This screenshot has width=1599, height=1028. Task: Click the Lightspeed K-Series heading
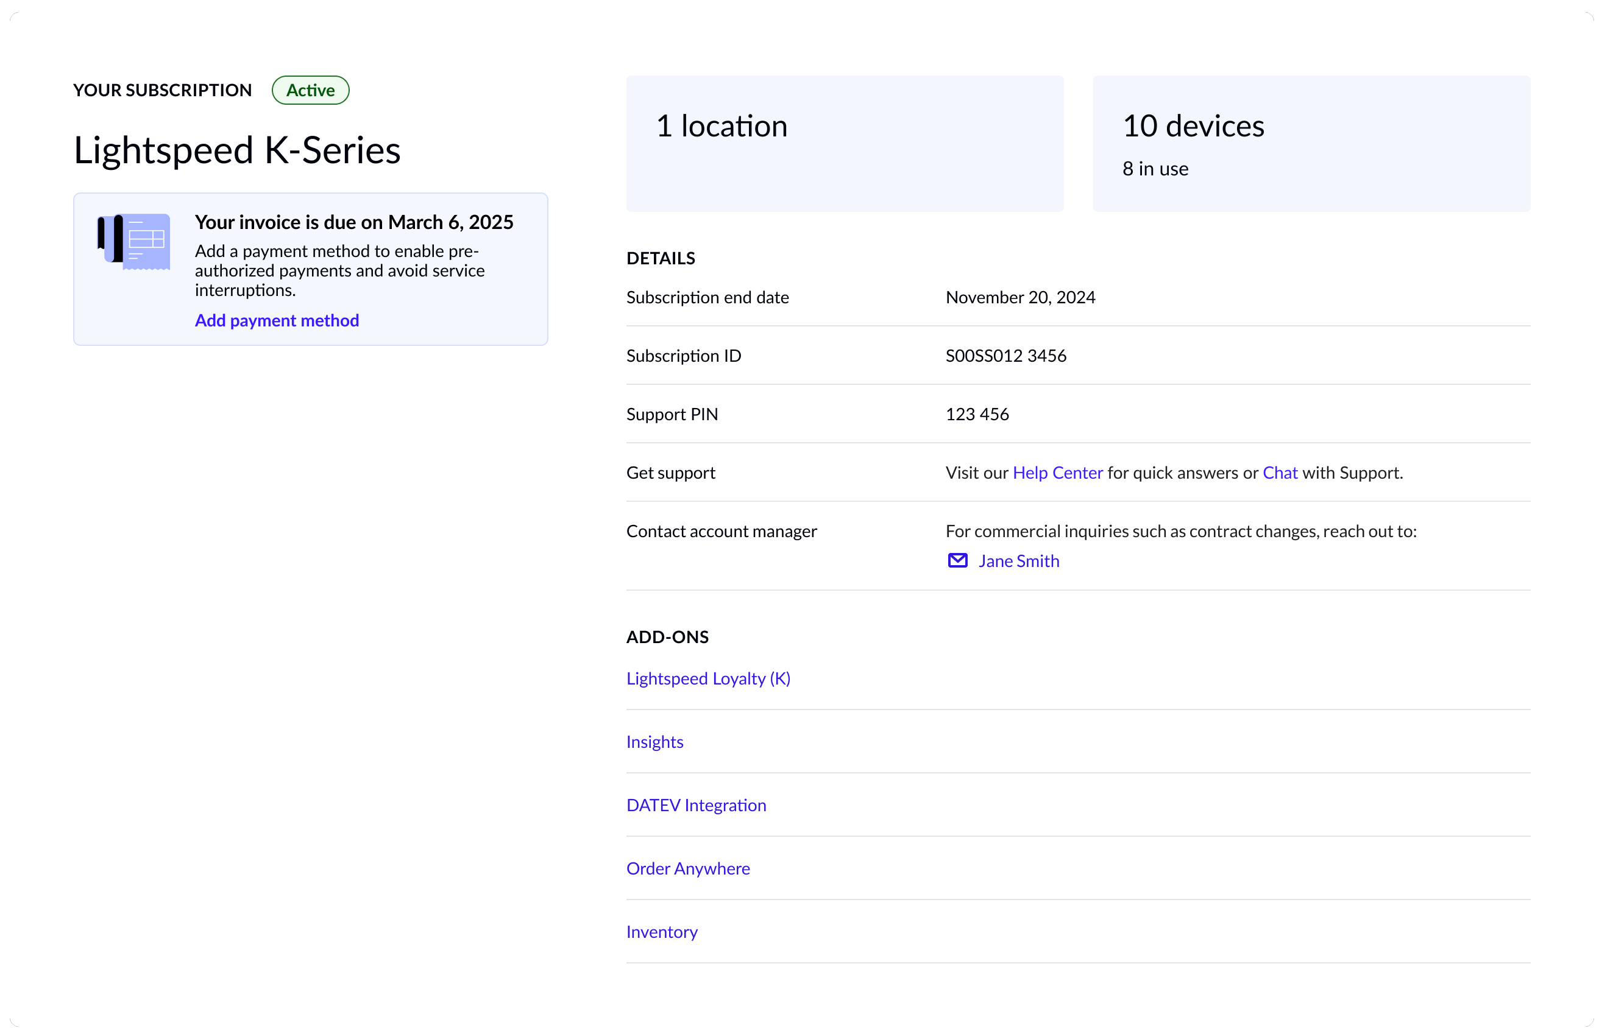[237, 150]
